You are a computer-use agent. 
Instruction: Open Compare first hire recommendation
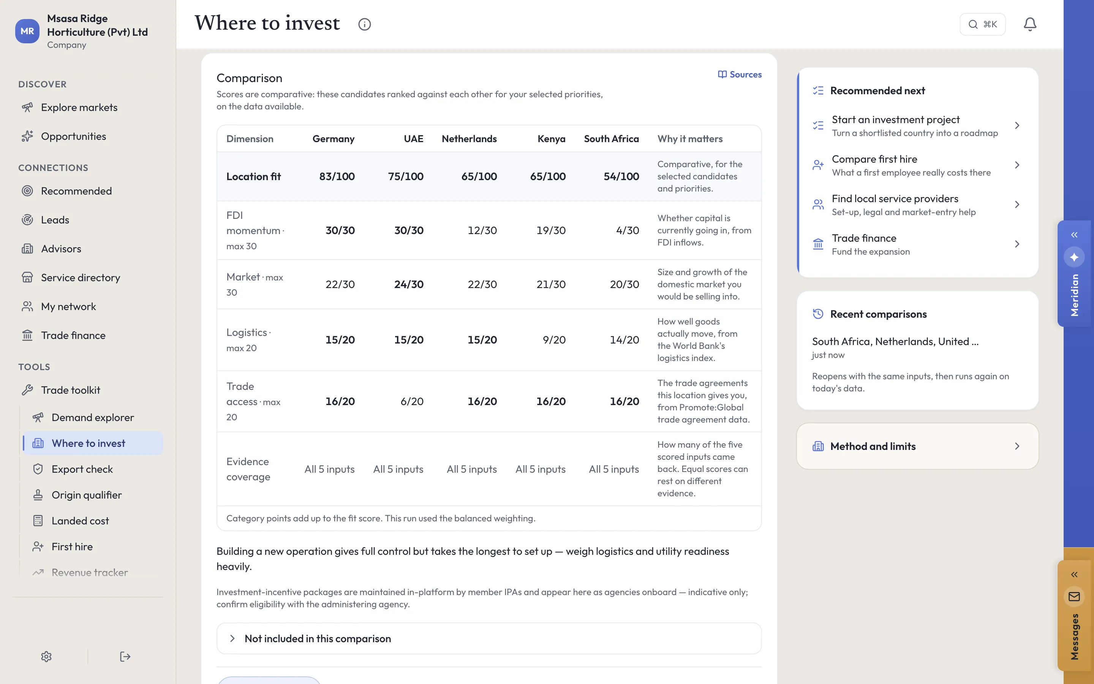tap(918, 165)
